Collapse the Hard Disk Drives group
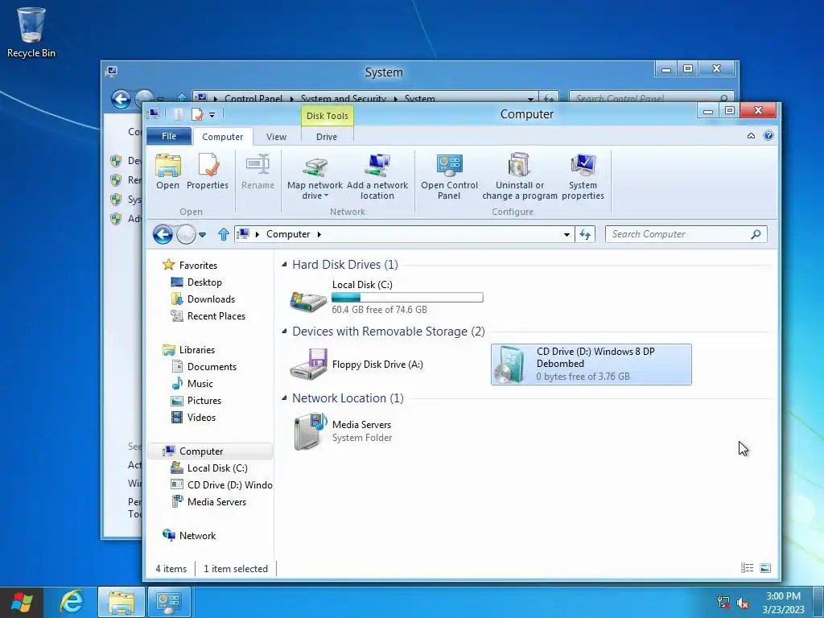The width and height of the screenshot is (824, 618). pyautogui.click(x=284, y=264)
